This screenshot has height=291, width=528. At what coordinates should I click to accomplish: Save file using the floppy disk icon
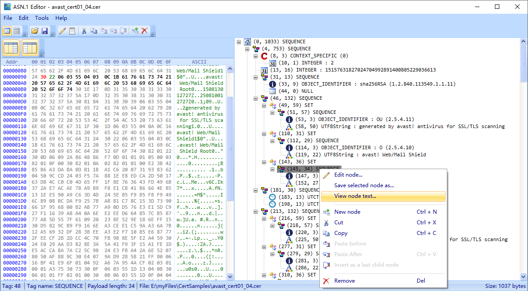(x=45, y=30)
